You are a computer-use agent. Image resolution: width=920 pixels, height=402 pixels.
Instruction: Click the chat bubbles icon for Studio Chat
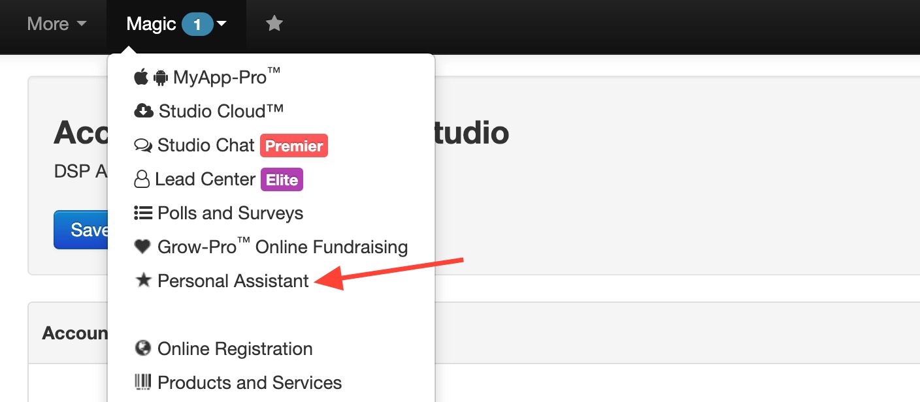click(x=143, y=146)
